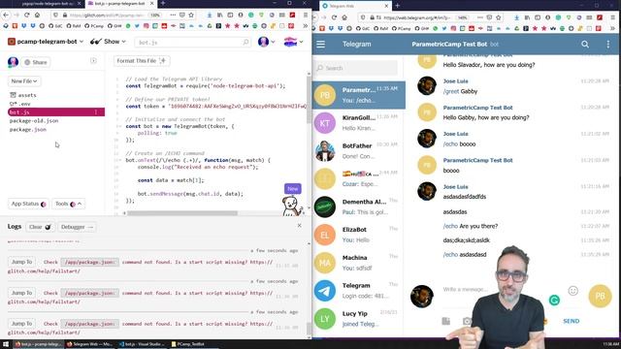Open bot.js file options three-dot menu
Image resolution: width=621 pixels, height=349 pixels.
tap(96, 112)
